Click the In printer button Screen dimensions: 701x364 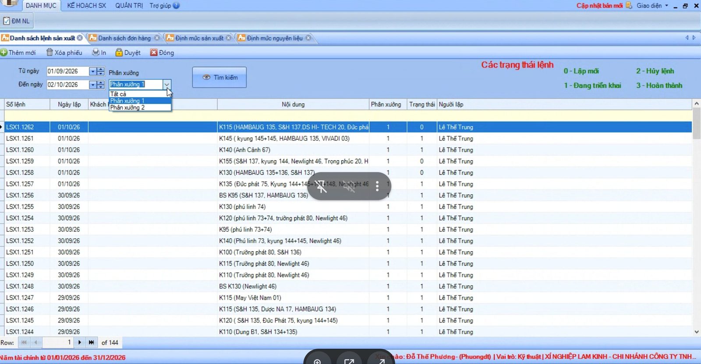click(x=99, y=52)
